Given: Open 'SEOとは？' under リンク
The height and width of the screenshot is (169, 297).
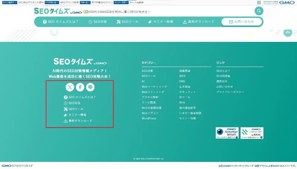Looking at the screenshot, I should [x=223, y=71].
